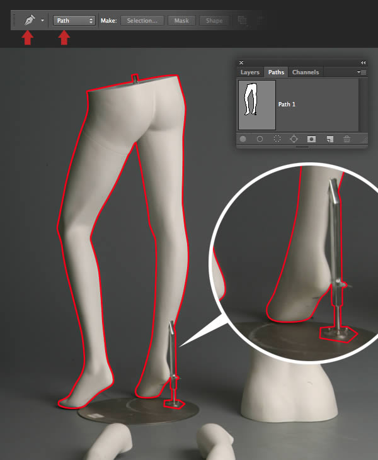Close the Paths panel
The height and width of the screenshot is (460, 378).
pos(241,62)
